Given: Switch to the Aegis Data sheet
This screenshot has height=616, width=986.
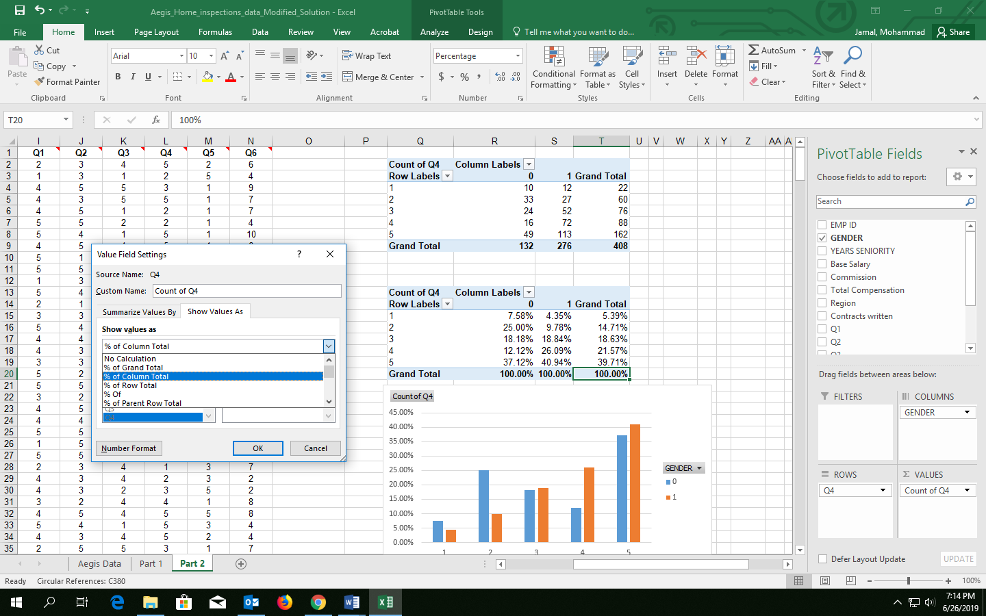Looking at the screenshot, I should click(x=99, y=564).
